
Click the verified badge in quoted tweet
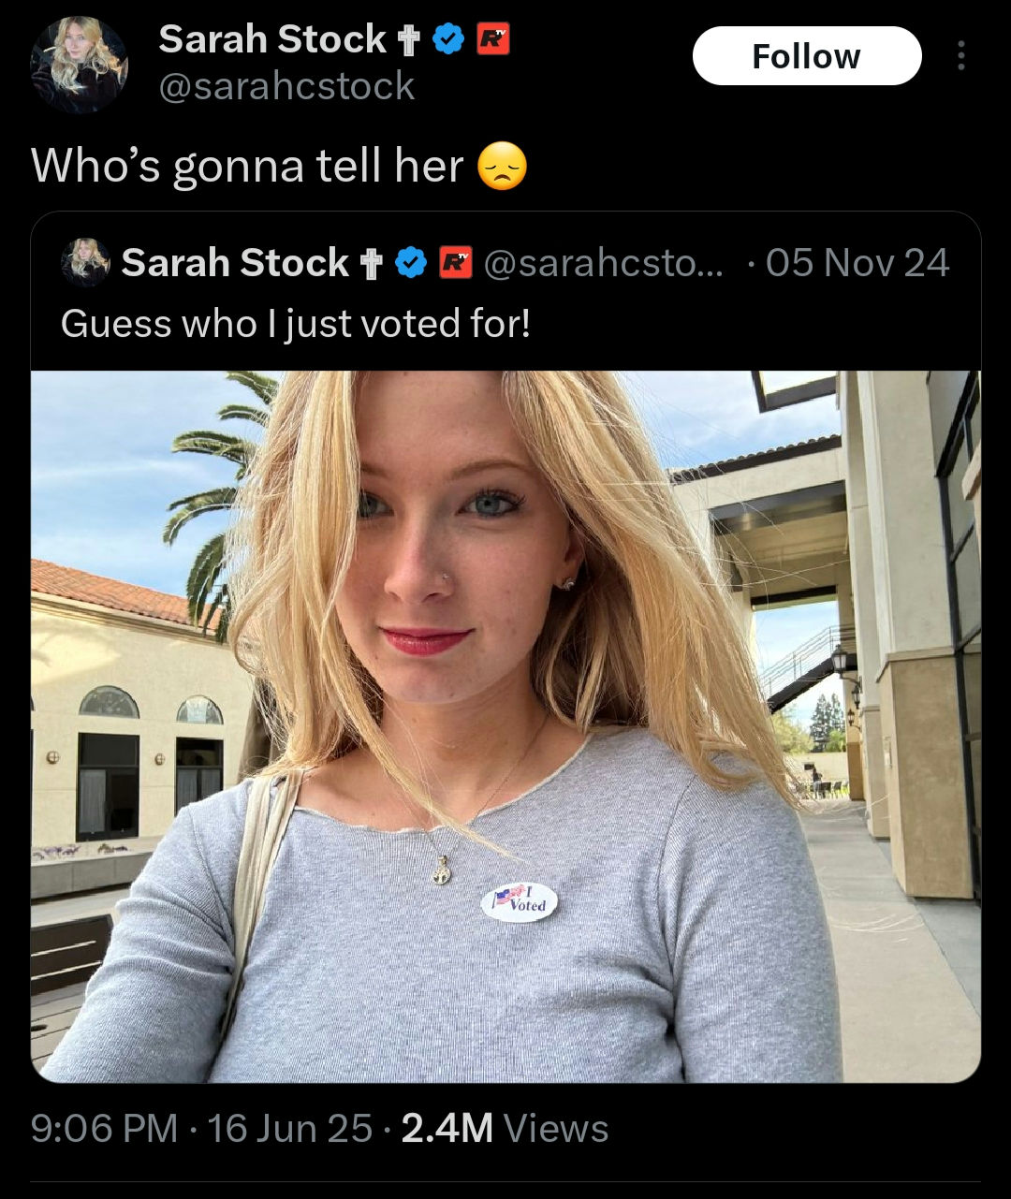point(412,264)
